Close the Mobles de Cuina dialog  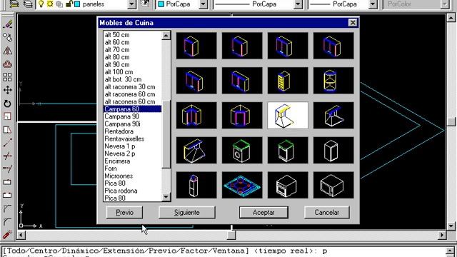click(353, 22)
